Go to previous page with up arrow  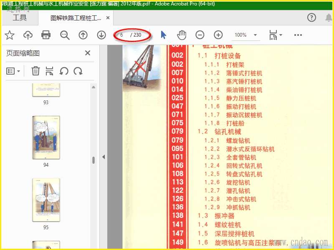click(x=83, y=35)
